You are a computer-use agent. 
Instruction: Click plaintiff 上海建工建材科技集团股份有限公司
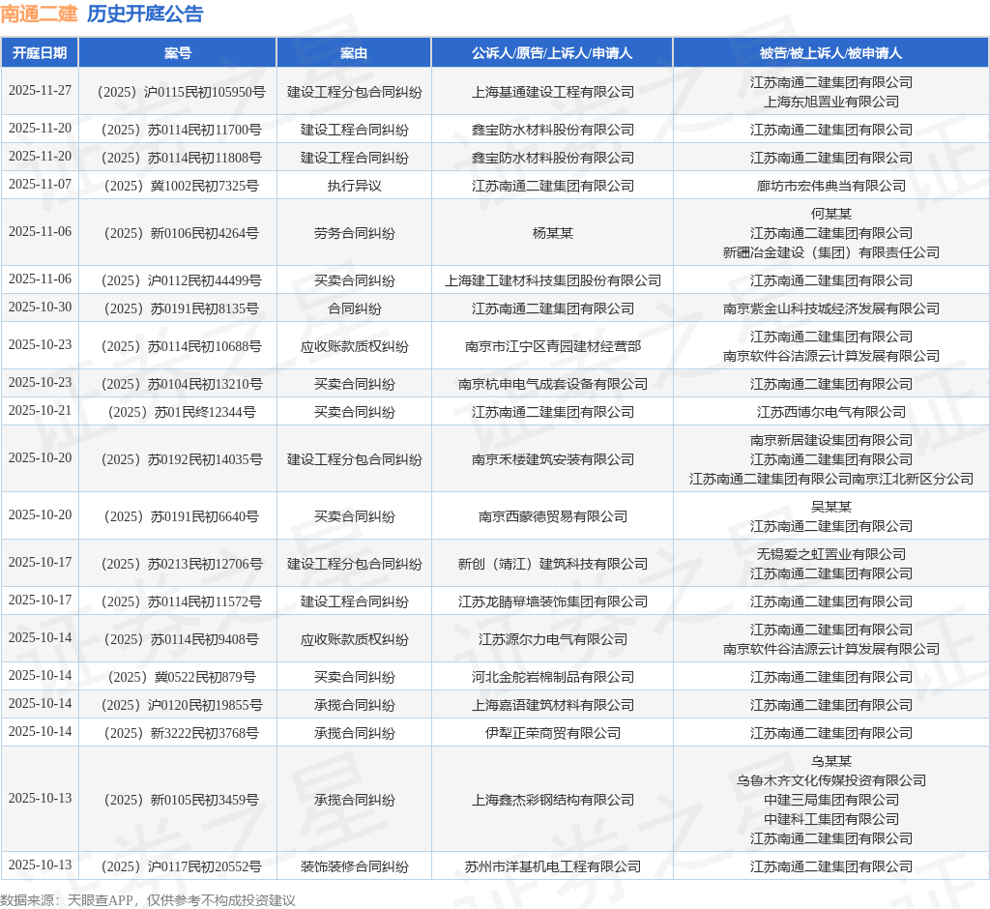click(552, 280)
